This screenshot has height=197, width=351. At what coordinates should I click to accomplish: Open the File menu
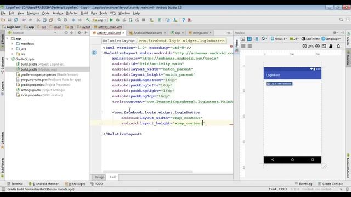point(3,13)
